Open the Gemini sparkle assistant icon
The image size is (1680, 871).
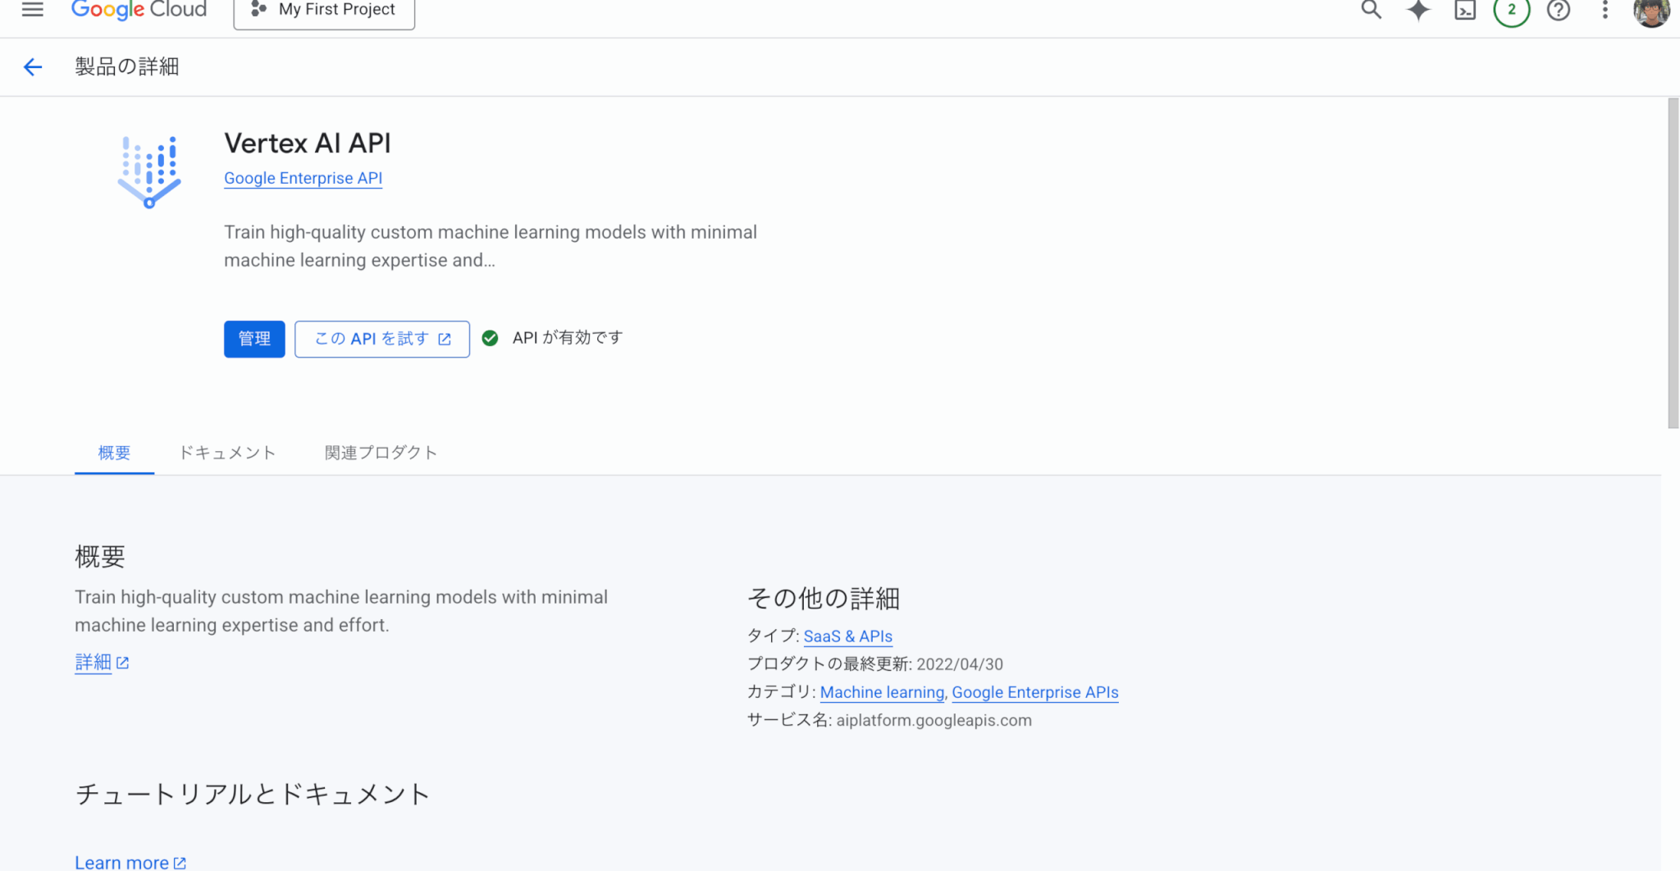click(x=1418, y=10)
